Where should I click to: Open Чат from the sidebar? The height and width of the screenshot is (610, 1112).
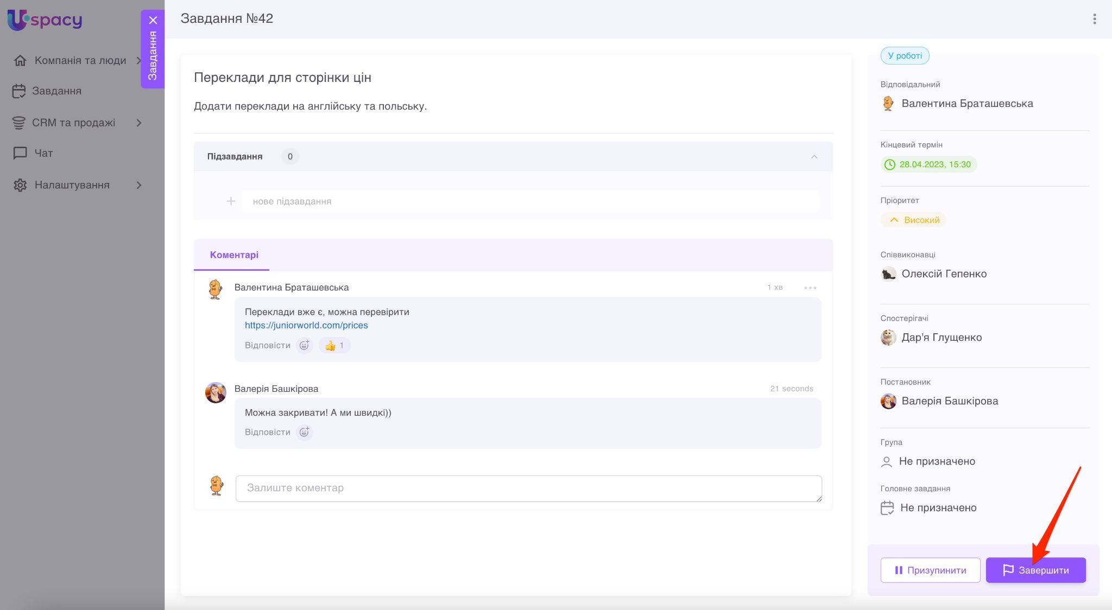(x=43, y=153)
